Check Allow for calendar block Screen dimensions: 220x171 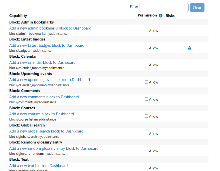[x=146, y=65]
